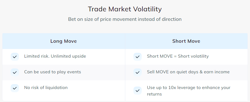Image resolution: width=250 pixels, height=102 pixels.
Task: Click the text Limited risk. Unlimited upside
Action: pyautogui.click(x=55, y=56)
